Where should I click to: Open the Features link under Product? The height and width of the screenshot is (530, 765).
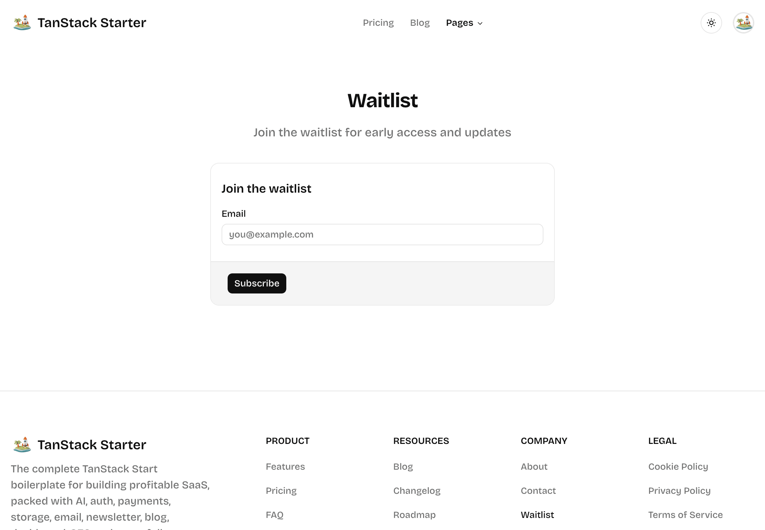285,466
